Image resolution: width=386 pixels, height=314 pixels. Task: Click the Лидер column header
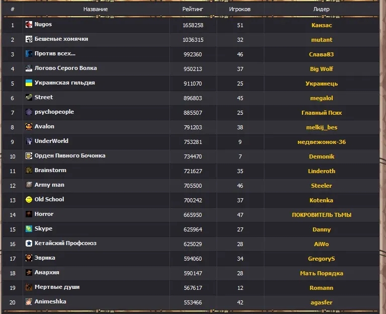pyautogui.click(x=321, y=9)
